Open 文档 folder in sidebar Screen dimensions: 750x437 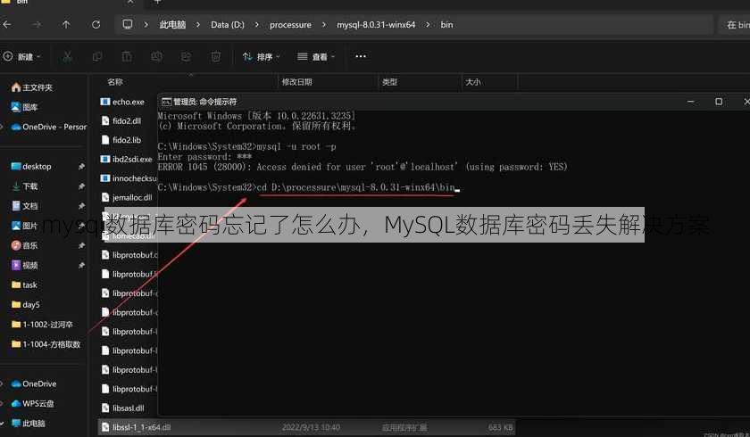24,206
